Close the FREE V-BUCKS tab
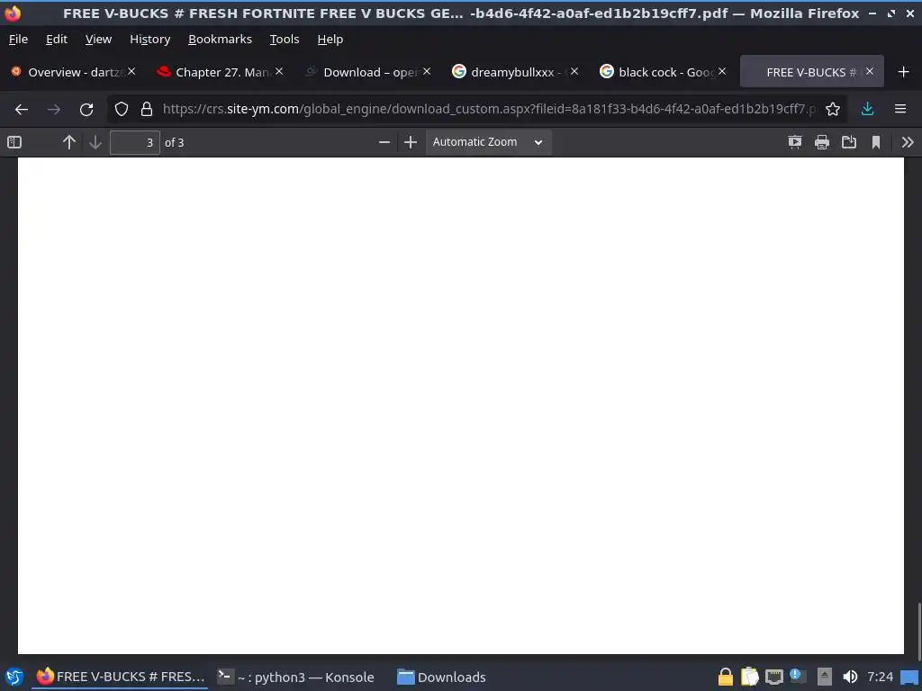Viewport: 922px width, 691px height. click(870, 71)
